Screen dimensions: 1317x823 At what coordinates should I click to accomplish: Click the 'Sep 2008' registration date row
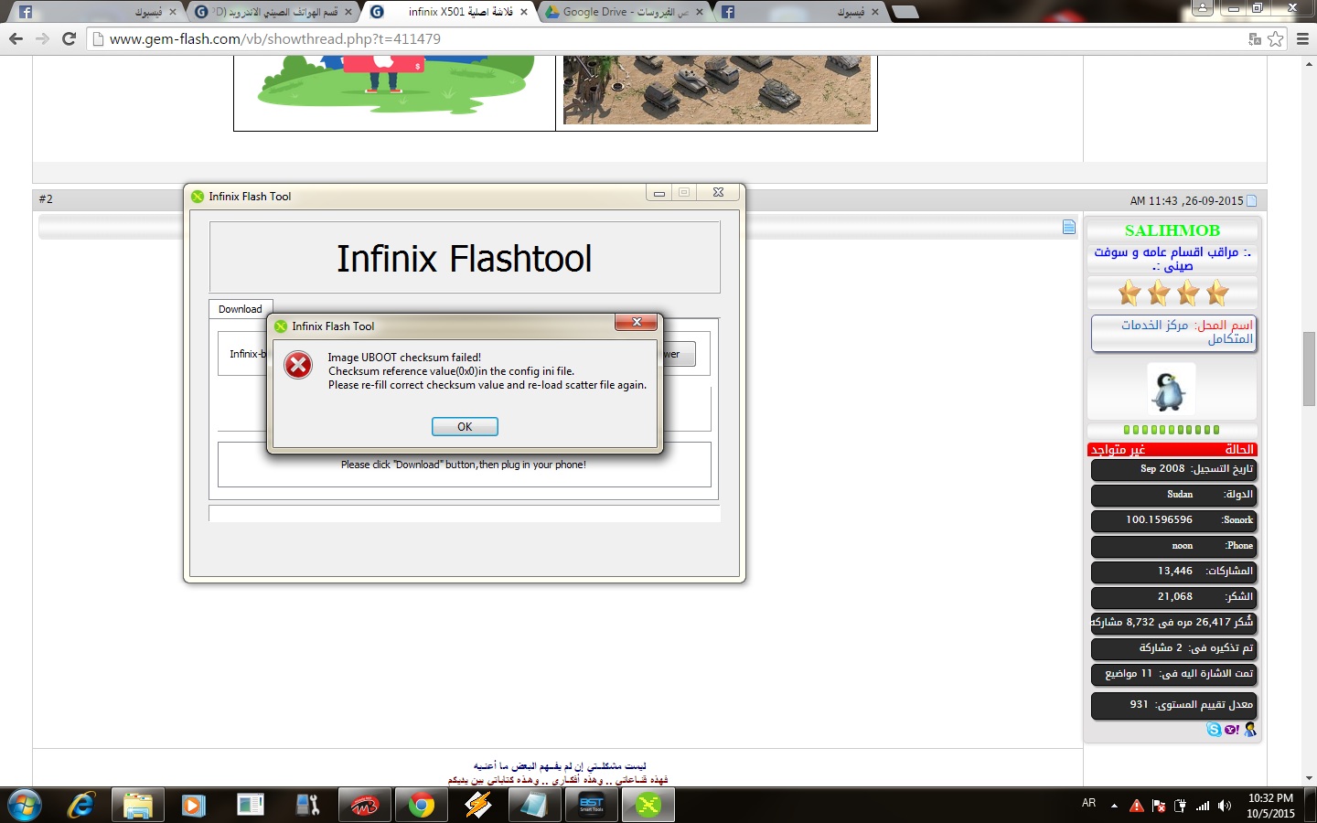[1173, 469]
